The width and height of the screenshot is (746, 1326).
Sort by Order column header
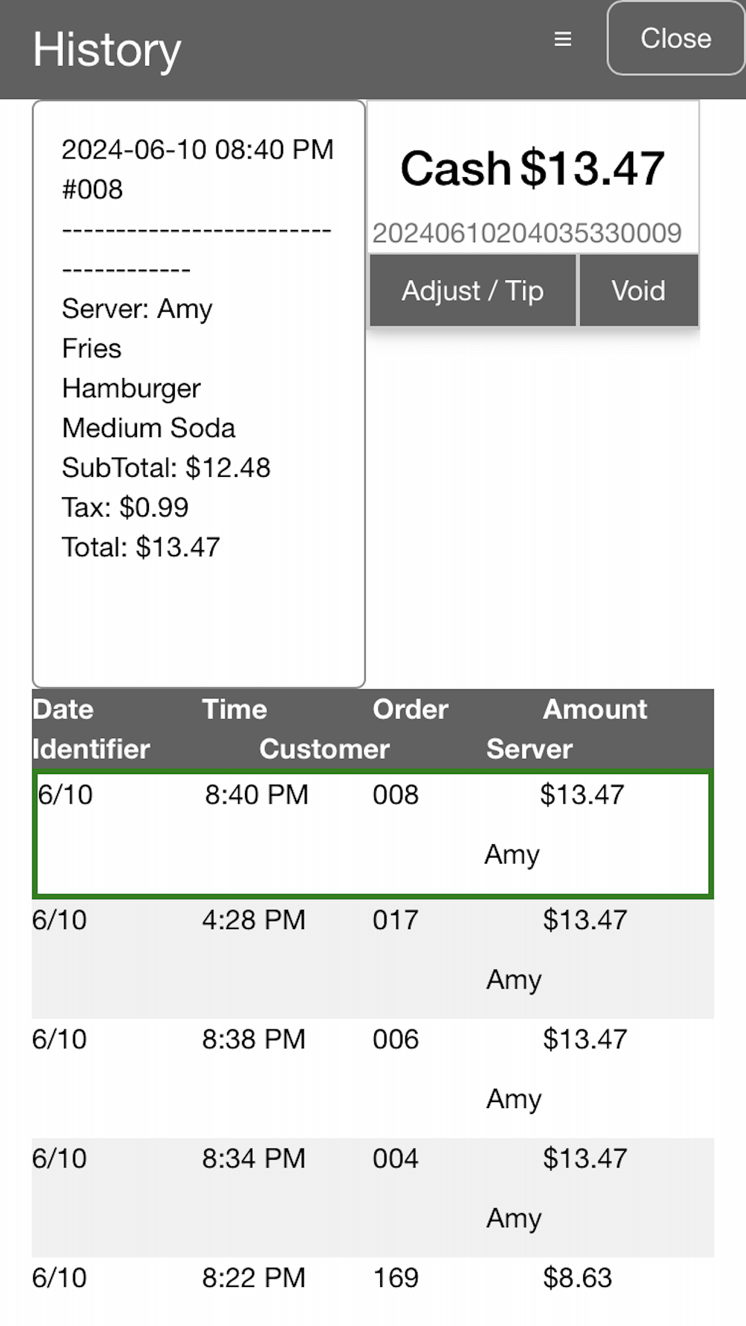[410, 709]
